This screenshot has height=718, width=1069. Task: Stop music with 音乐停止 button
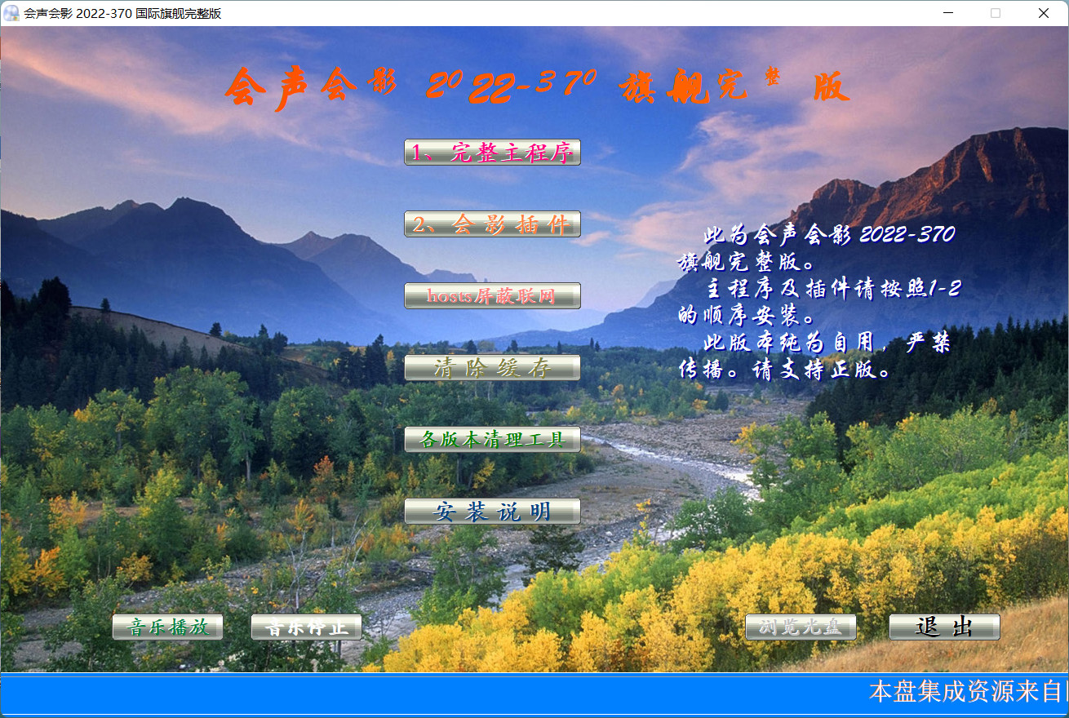[x=306, y=627]
